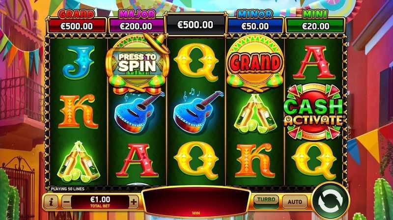The width and height of the screenshot is (393, 220).
Task: Select the Grand sombrero symbol
Action: [255, 63]
